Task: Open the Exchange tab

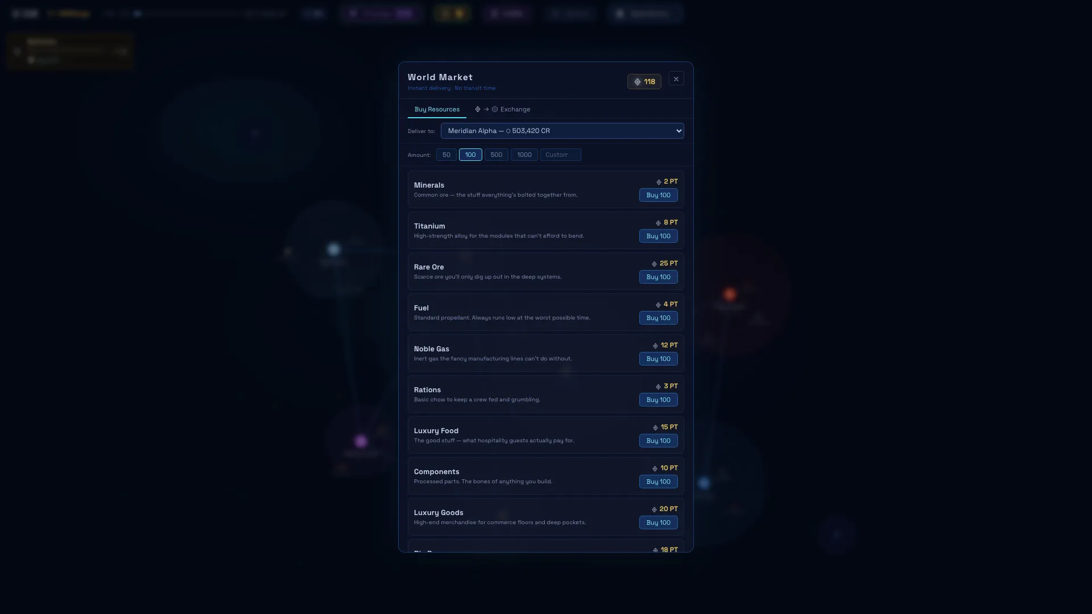Action: point(503,109)
